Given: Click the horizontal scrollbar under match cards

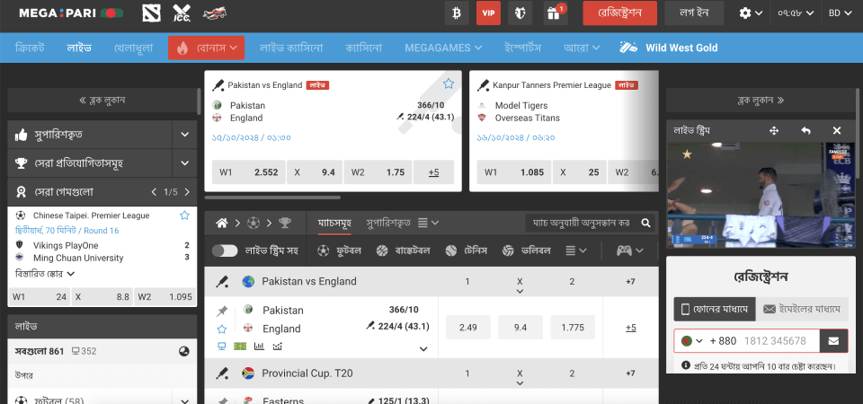Looking at the screenshot, I should 273,197.
